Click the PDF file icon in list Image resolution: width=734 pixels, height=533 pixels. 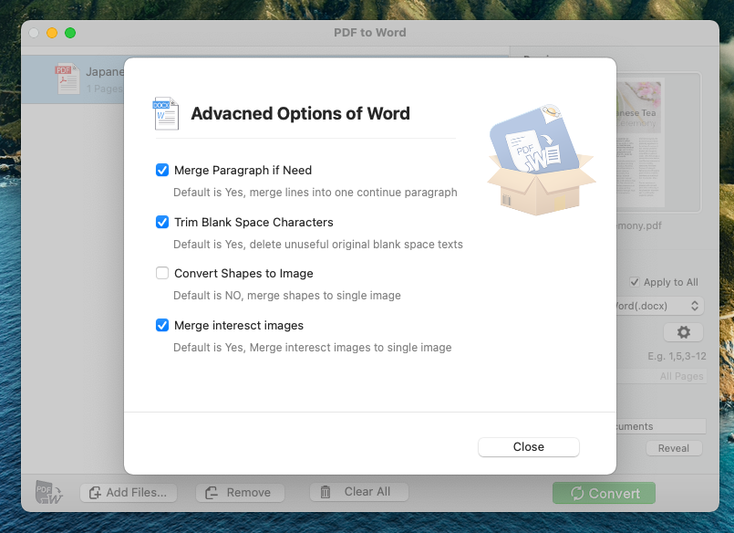(67, 78)
